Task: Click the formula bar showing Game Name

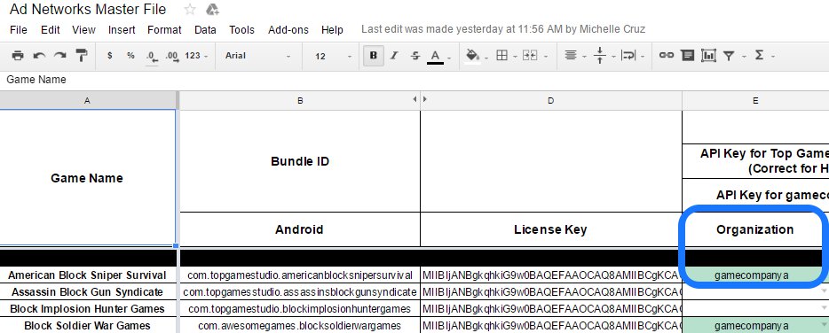Action: [414, 80]
